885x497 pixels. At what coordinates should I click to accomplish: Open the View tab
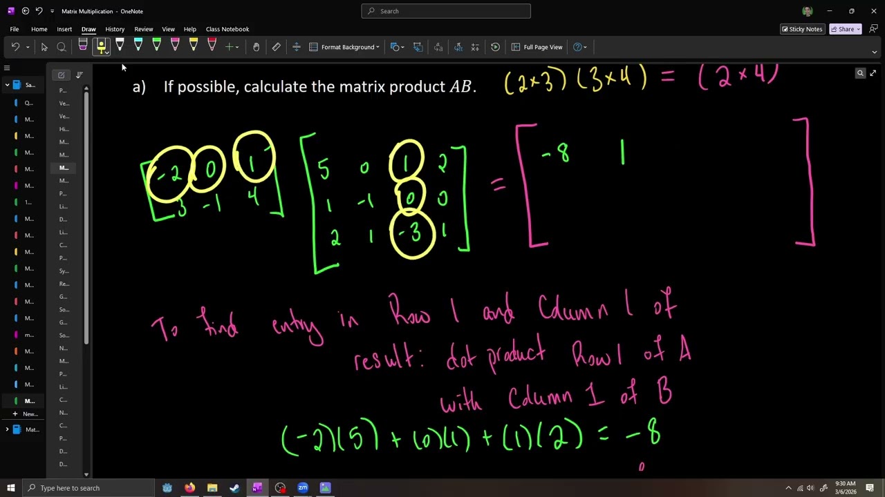[168, 29]
